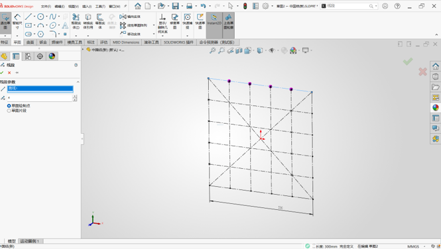Image resolution: width=441 pixels, height=249 pixels.
Task: Click the Trim Entities (剪裁实体) tool
Action: click(x=76, y=21)
